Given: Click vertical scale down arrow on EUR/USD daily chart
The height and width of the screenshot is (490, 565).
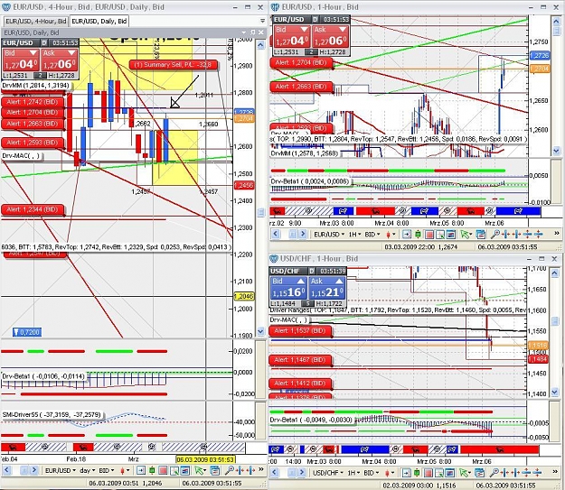Looking at the screenshot, I should 261,331.
